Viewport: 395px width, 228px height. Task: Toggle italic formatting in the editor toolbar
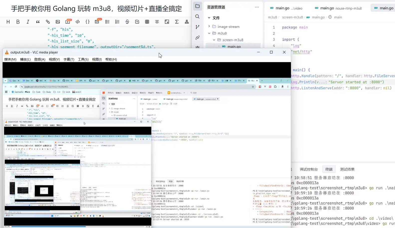coord(28,22)
